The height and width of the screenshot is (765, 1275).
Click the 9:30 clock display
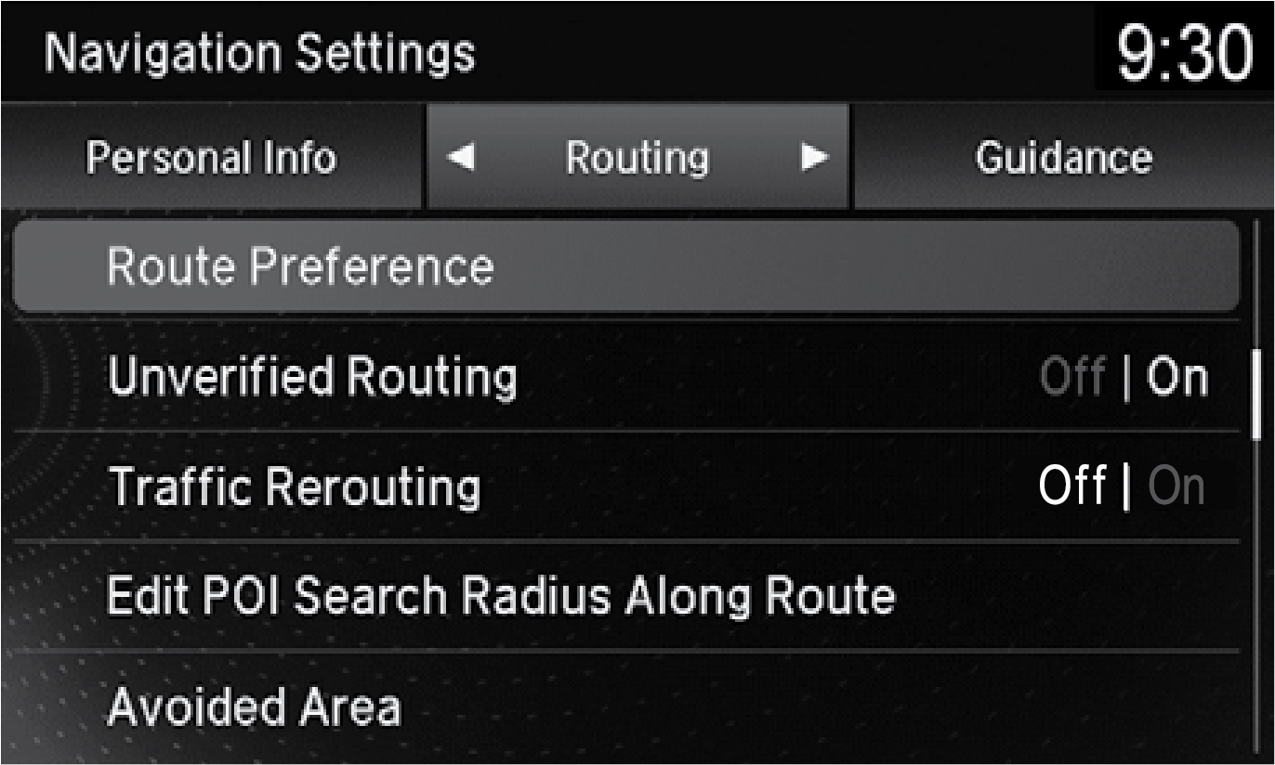[x=1184, y=54]
